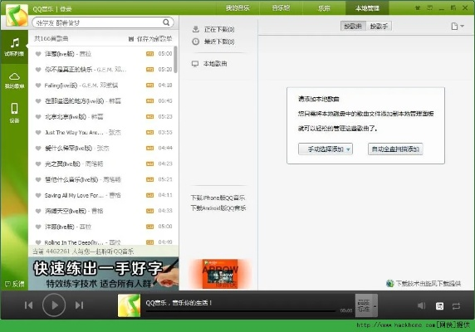Open the 设备 phone sidebar panel

pyautogui.click(x=14, y=112)
